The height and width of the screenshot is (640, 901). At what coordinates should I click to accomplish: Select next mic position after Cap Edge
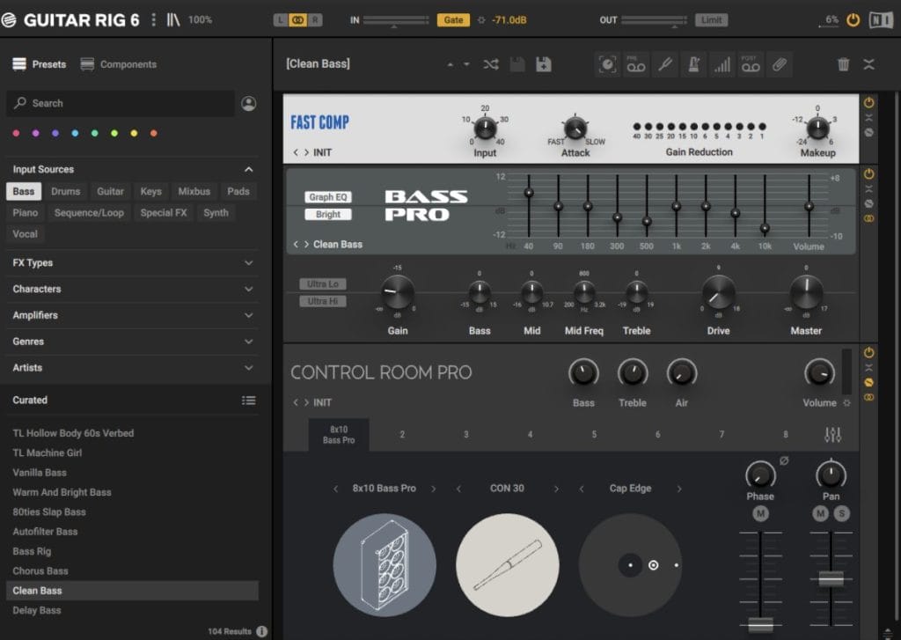(x=679, y=489)
